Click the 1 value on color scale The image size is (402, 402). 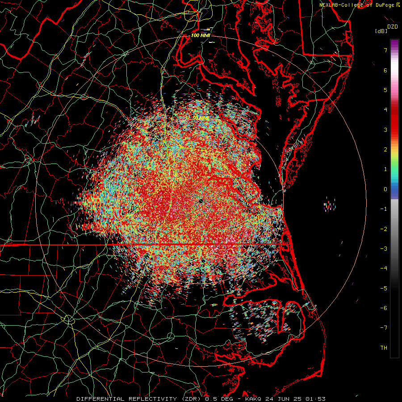coord(385,169)
